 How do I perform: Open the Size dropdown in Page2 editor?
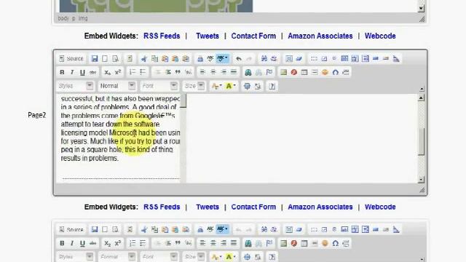194,86
